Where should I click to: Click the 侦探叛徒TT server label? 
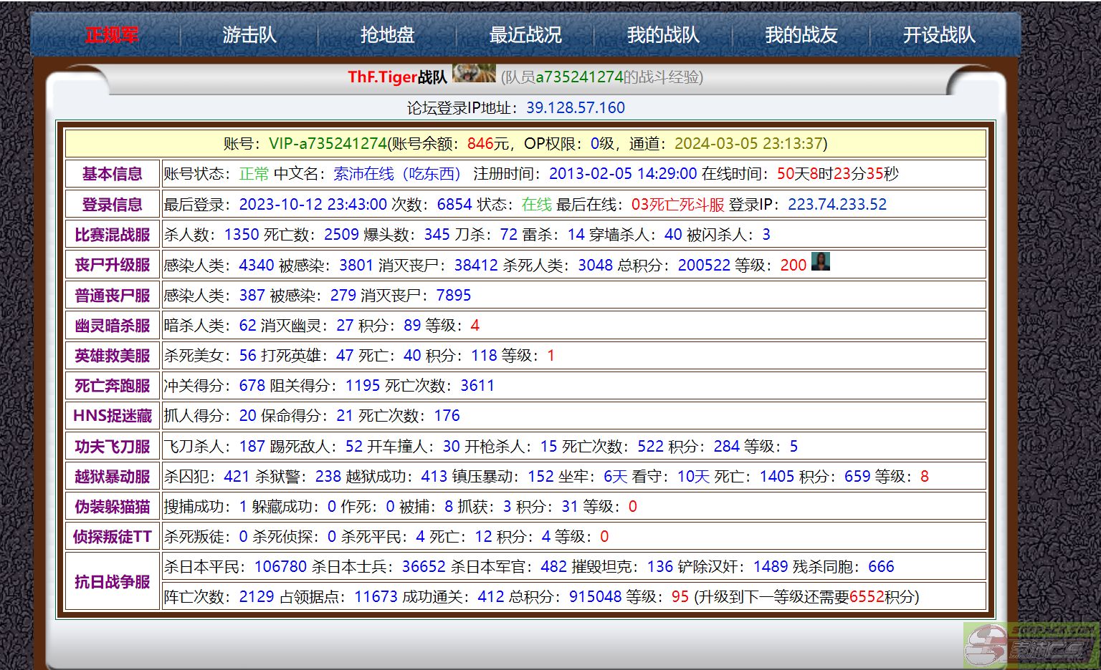(113, 537)
